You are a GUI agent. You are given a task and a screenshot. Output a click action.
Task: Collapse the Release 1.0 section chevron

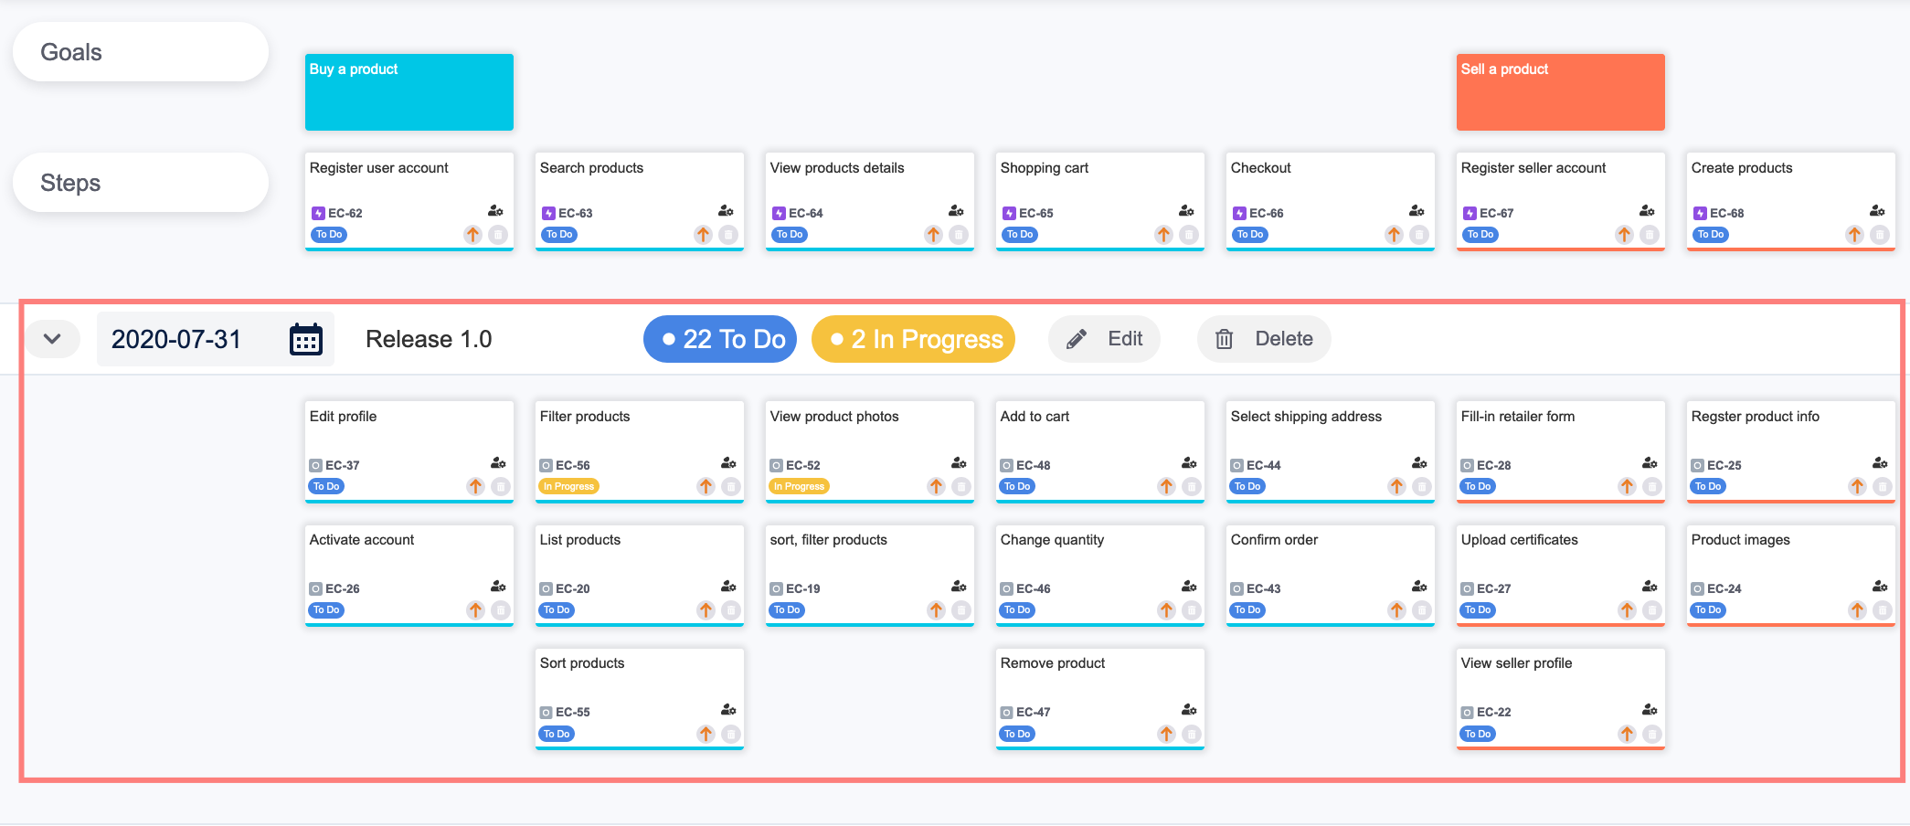[52, 339]
